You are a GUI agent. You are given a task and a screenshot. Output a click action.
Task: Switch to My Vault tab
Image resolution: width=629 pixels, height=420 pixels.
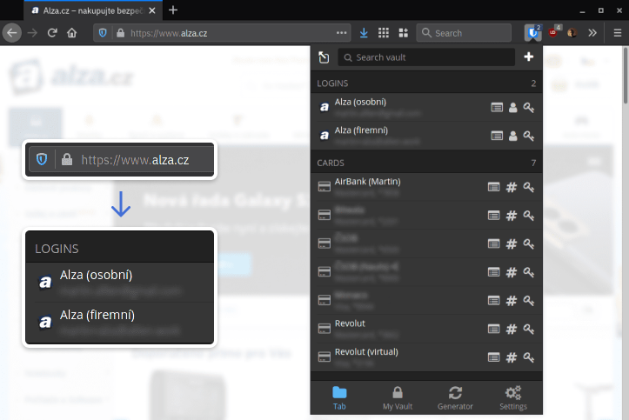(x=397, y=397)
